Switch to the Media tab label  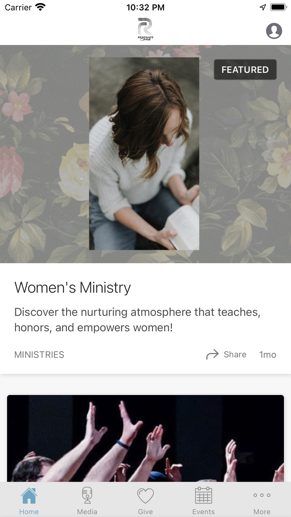(x=87, y=512)
